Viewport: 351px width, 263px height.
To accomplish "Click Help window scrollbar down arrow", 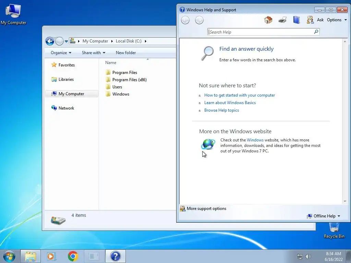I will pos(345,201).
